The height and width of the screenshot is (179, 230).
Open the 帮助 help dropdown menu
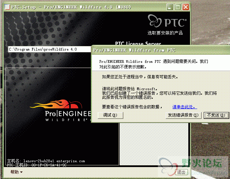click(x=16, y=172)
